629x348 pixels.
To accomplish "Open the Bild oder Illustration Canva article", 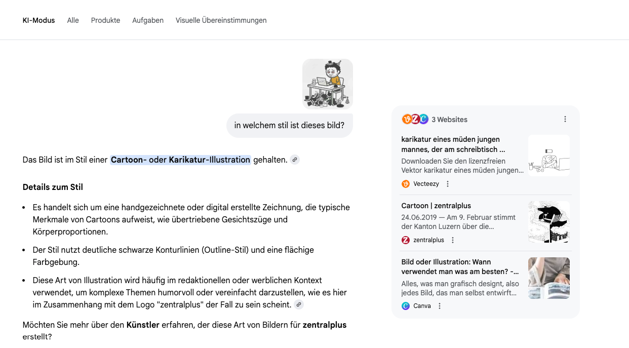I will tap(460, 267).
